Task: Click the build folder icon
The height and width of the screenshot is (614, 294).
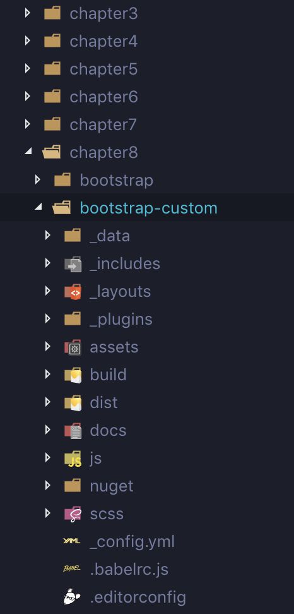Action: click(x=73, y=375)
